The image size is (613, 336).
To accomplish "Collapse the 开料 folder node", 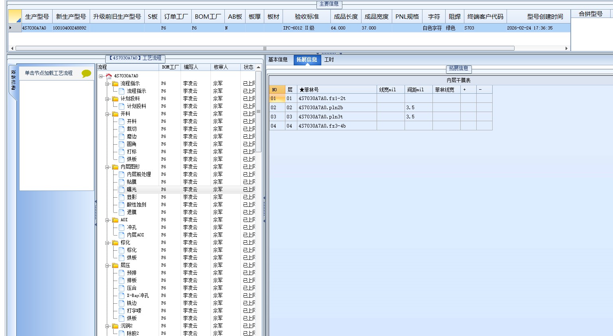I will pos(107,114).
